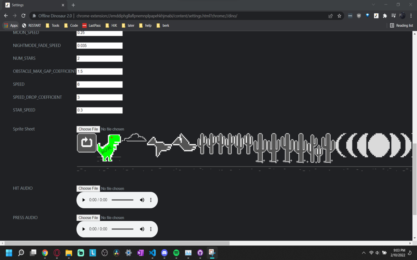The image size is (417, 260).
Task: Open the Tools bookmarks folder
Action: click(52, 25)
